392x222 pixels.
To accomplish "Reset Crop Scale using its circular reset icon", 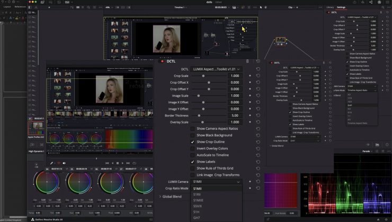I will pos(258,76).
